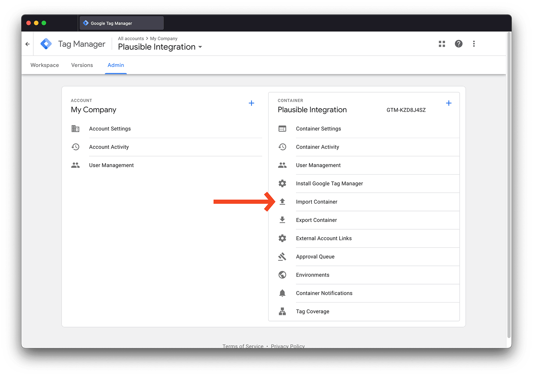
Task: Open the Environments option
Action: (312, 275)
